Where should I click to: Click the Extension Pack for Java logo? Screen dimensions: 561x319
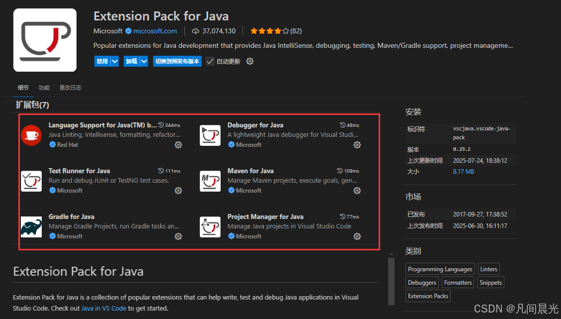click(45, 40)
